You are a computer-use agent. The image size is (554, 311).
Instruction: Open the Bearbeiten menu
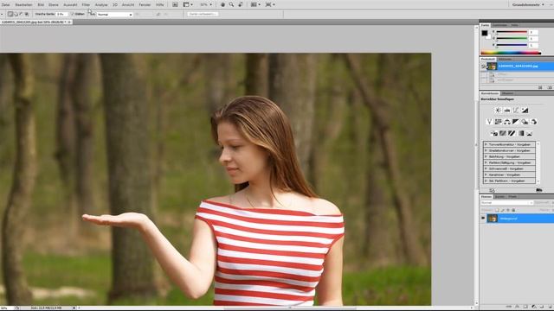pyautogui.click(x=23, y=5)
